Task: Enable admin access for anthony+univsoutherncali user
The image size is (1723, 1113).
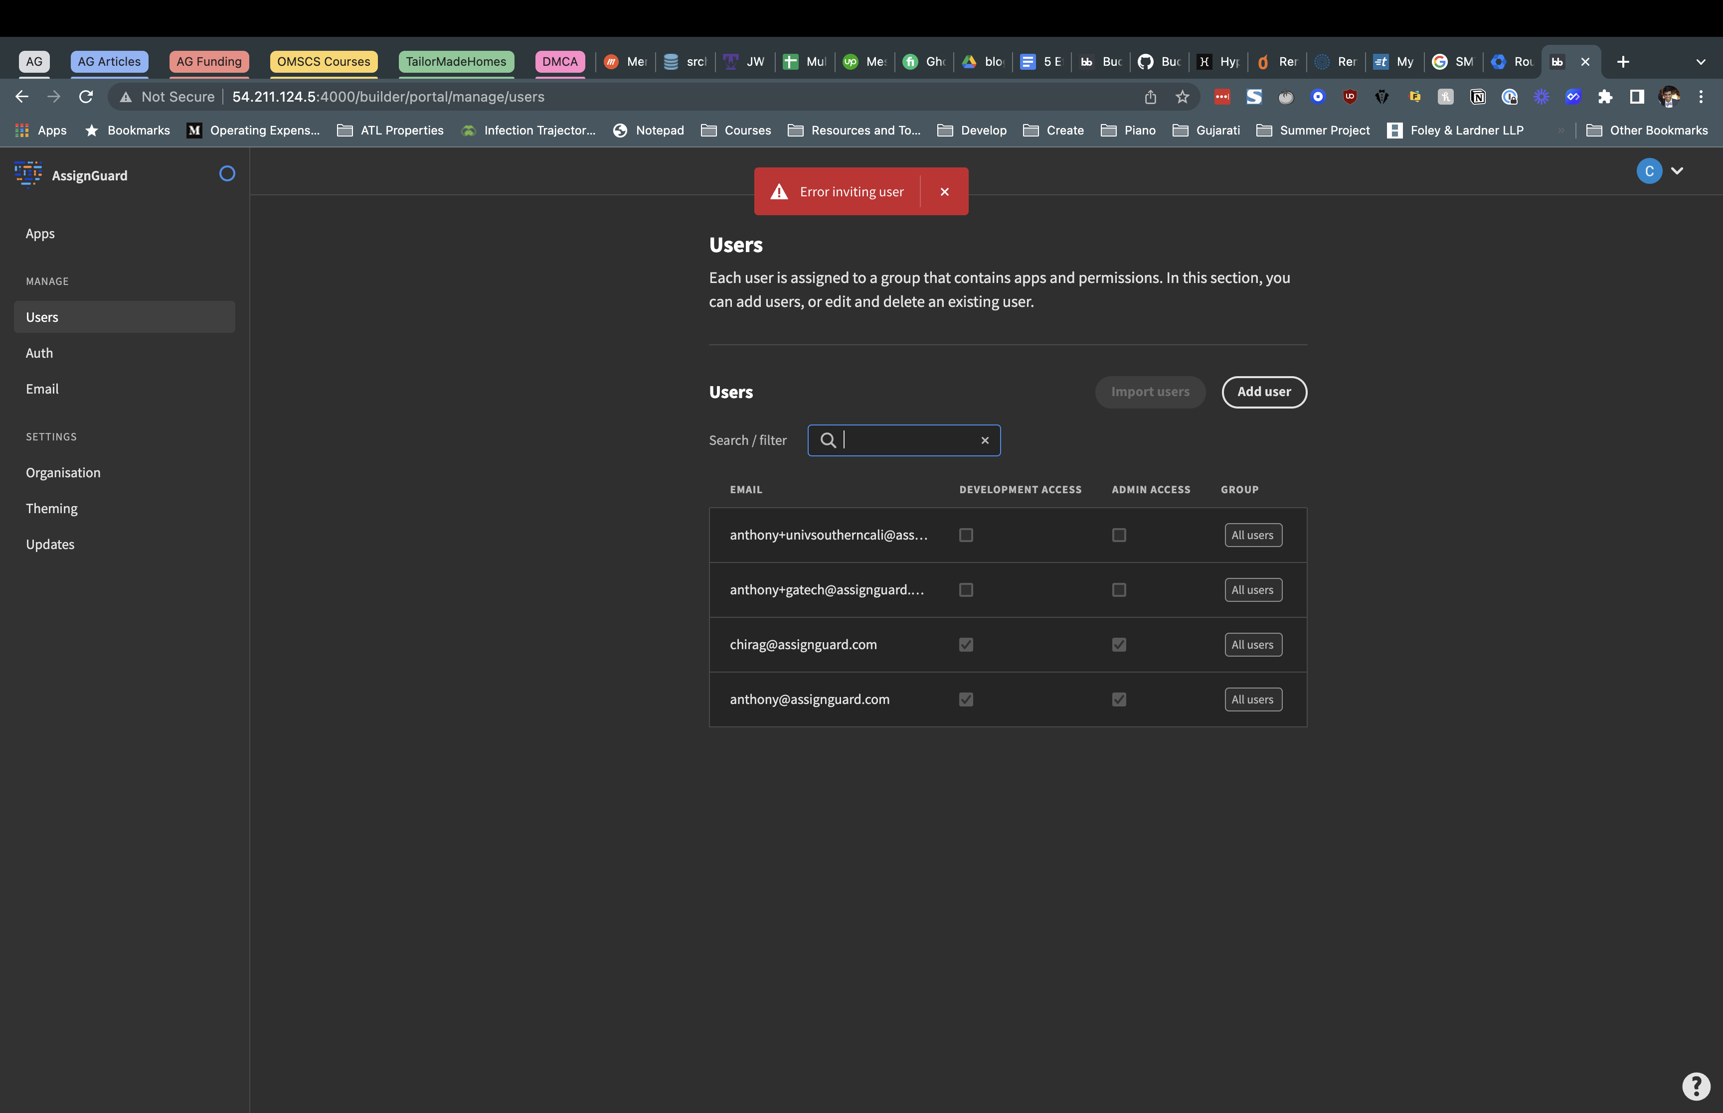Action: click(1118, 535)
